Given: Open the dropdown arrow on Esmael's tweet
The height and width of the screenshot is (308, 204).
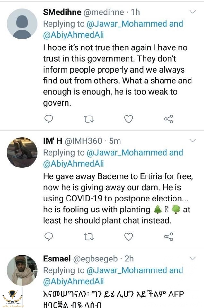Looking at the screenshot, I should click(x=192, y=258).
